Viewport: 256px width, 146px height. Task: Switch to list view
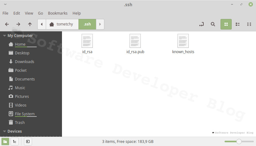(x=238, y=24)
